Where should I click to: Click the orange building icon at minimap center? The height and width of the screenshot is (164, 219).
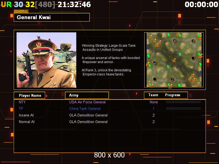click(x=174, y=60)
